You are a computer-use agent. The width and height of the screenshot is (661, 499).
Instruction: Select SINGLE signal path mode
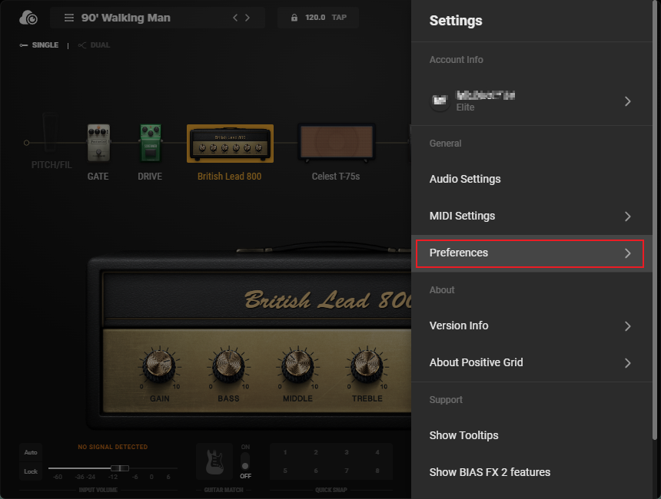[x=45, y=45]
